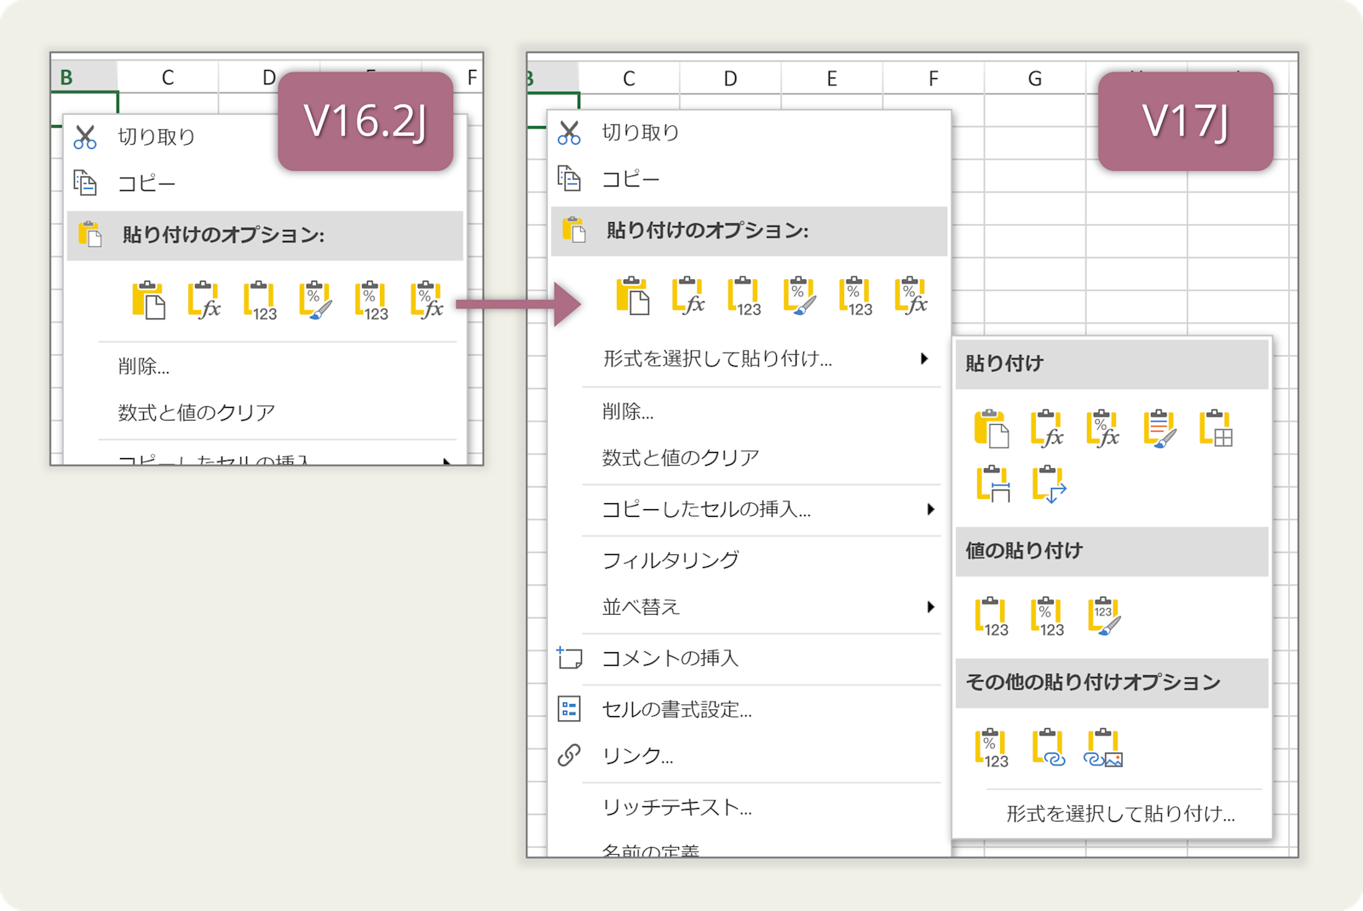The image size is (1363, 911).
Task: Click the Paste formulas fx icon in the V16.2J menu
Action: [204, 300]
